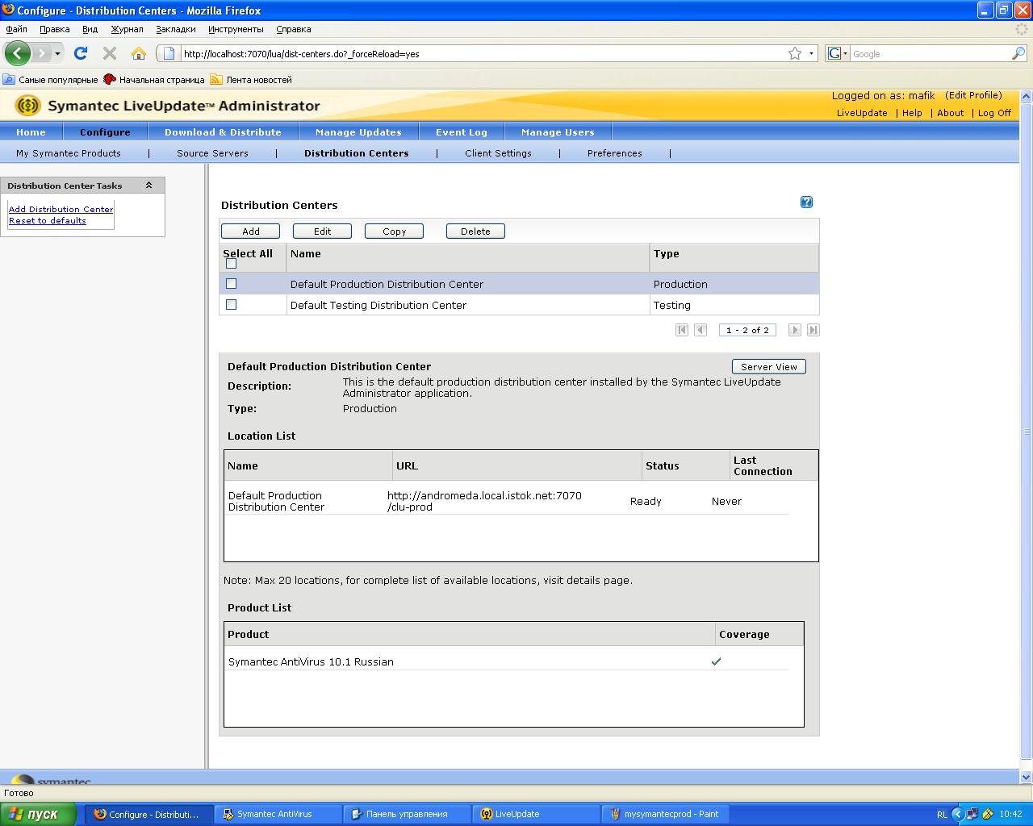The height and width of the screenshot is (826, 1033).
Task: Click the bookmark star icon in address bar
Action: [795, 53]
